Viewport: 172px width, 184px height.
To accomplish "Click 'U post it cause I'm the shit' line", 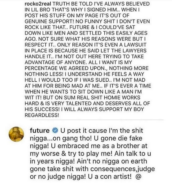I will point(102,131).
